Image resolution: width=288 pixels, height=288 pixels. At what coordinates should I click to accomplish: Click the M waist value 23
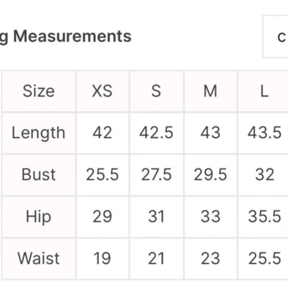tap(211, 258)
